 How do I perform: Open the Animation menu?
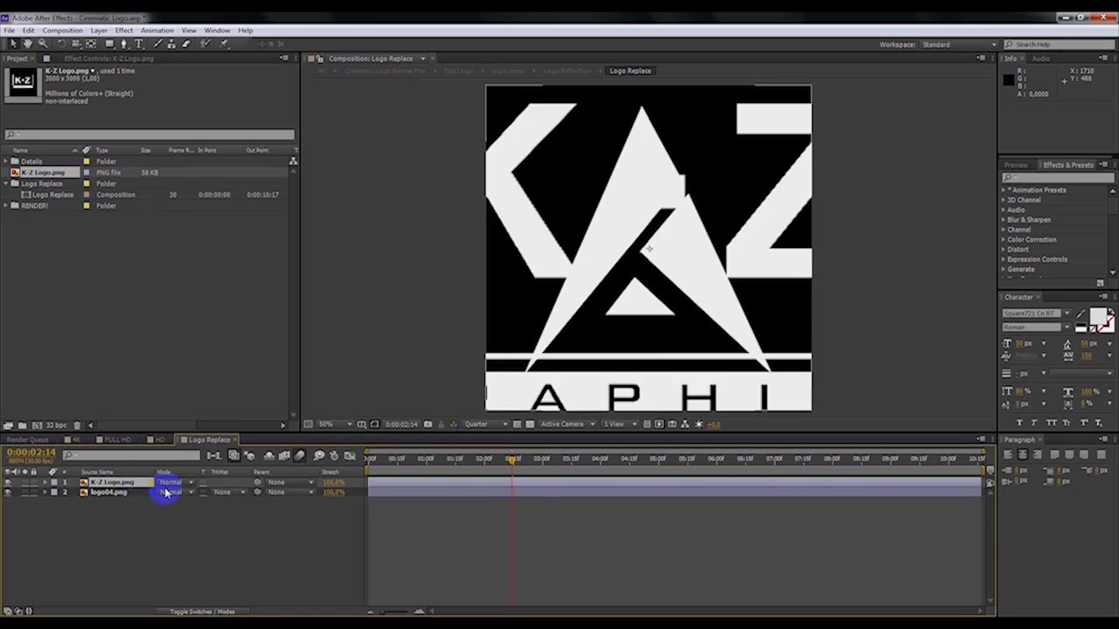pos(157,31)
